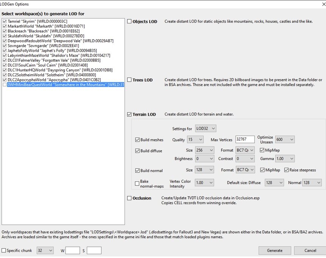Screen dimensions: 326x258
Task: Uncheck Blackreach worldspace checkbox
Action: [5, 31]
